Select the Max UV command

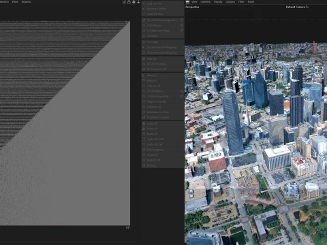(x=163, y=59)
